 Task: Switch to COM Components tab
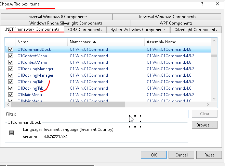85,30
